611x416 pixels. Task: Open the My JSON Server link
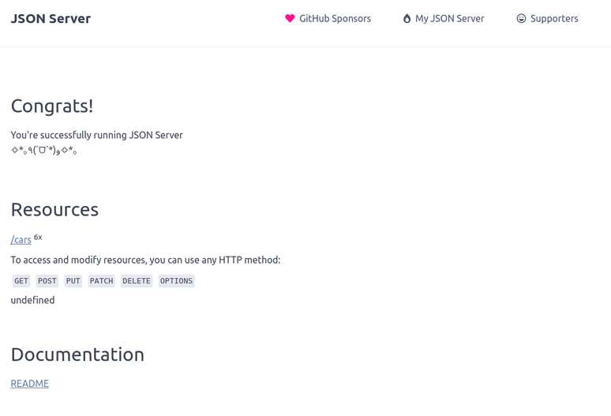(444, 18)
